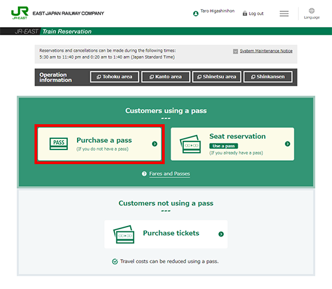Open Shinetsu area operation information
The width and height of the screenshot is (332, 289).
pos(216,76)
